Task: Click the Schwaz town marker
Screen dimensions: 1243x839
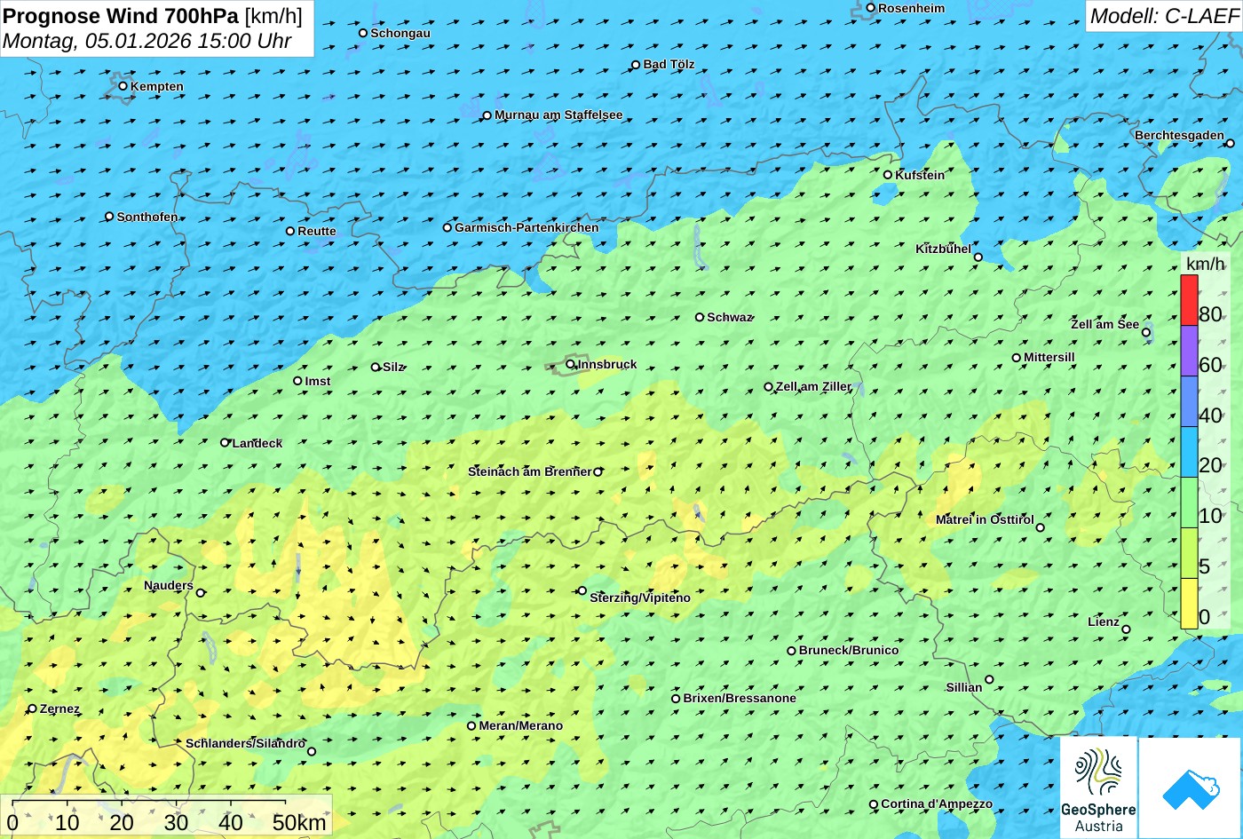Action: click(x=700, y=317)
